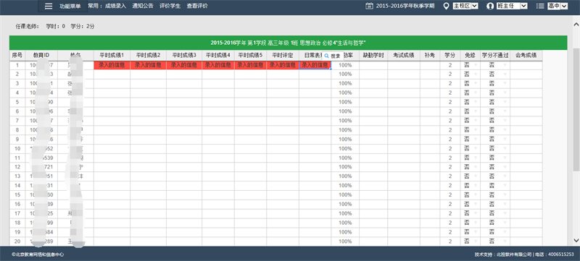Select row 1 平时成绩1 red cell
This screenshot has height=261, width=580.
click(112, 65)
